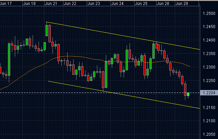Click the 1.2450 price axis label
218x139 pixels.
(x=209, y=27)
